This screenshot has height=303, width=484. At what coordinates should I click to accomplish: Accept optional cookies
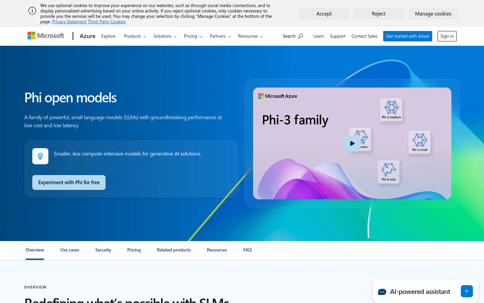click(324, 13)
